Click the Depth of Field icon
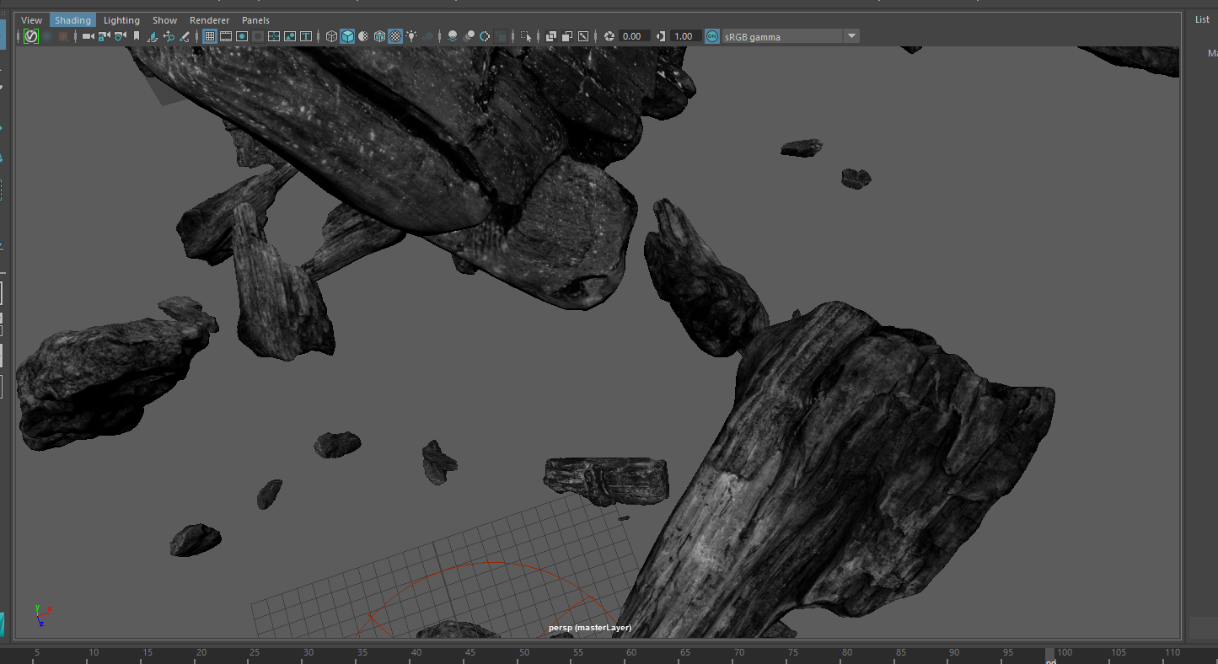The height and width of the screenshot is (664, 1218). 502,36
